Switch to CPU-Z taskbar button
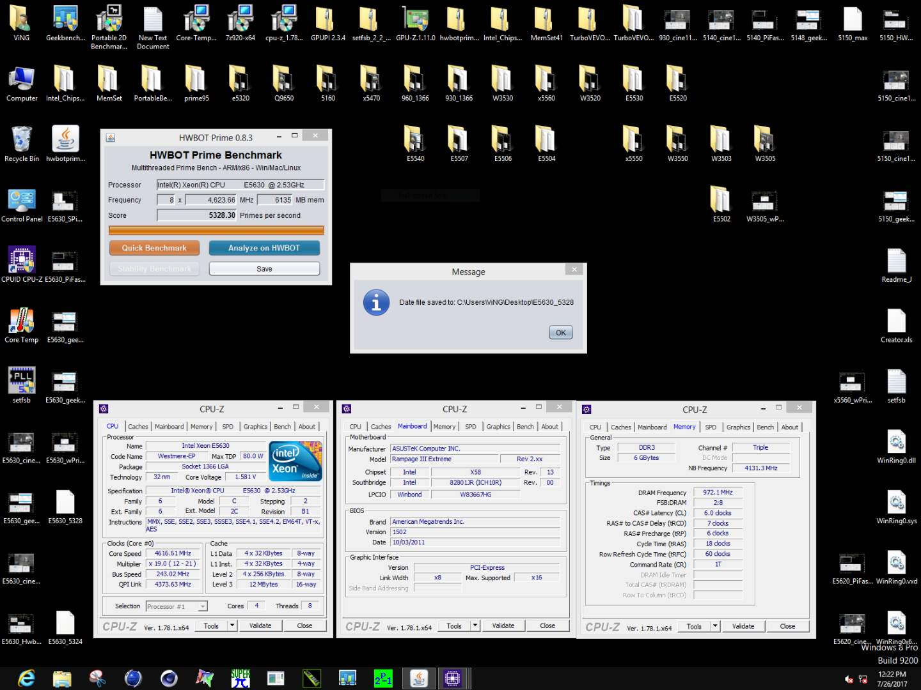Image resolution: width=921 pixels, height=690 pixels. point(452,678)
